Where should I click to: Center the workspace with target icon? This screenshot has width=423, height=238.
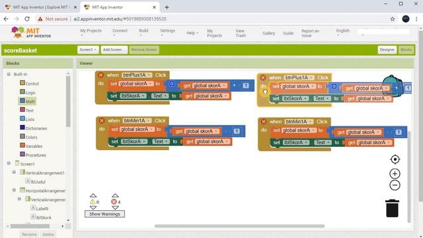[395, 159]
